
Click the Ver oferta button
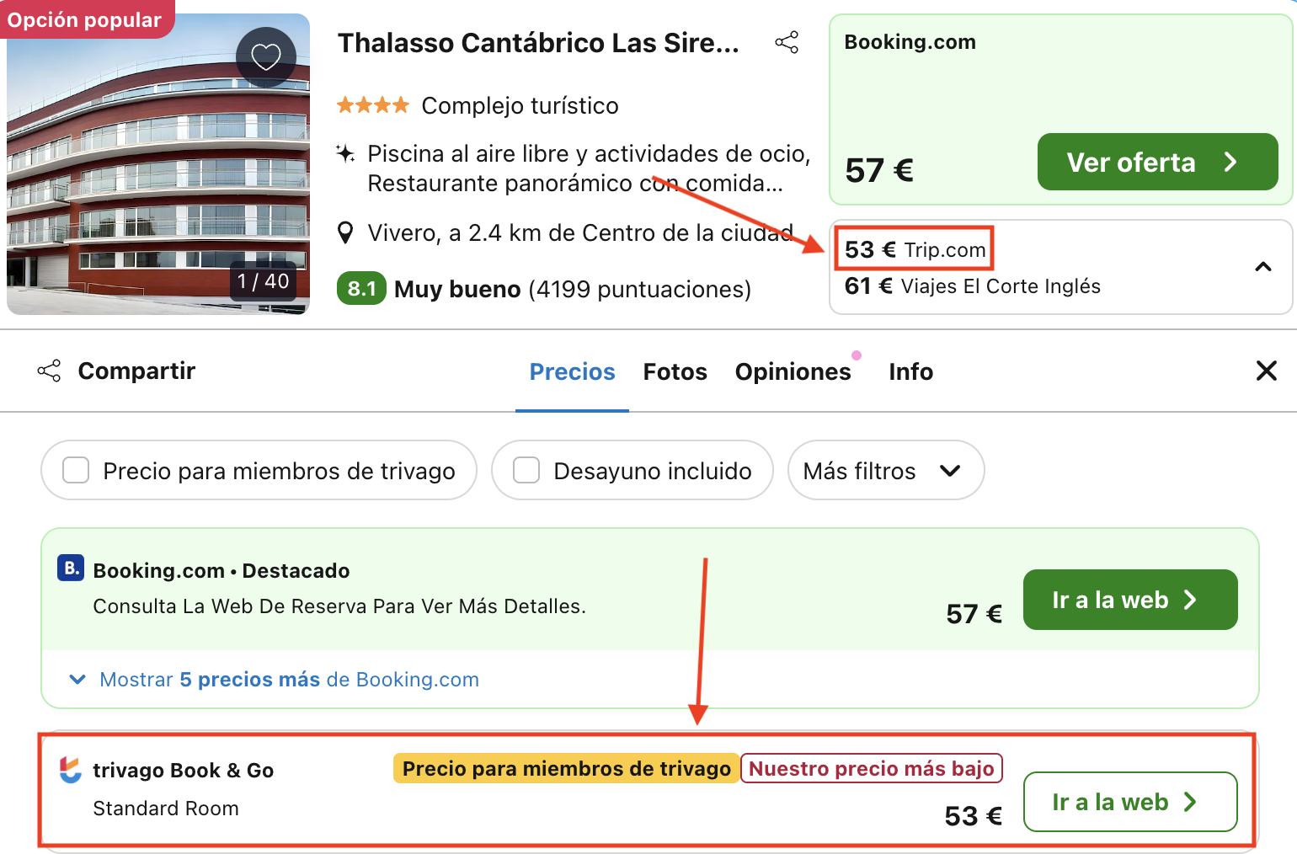(x=1156, y=162)
